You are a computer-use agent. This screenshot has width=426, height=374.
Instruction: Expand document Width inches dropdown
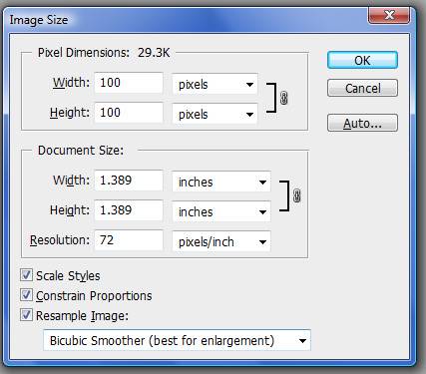221,182
